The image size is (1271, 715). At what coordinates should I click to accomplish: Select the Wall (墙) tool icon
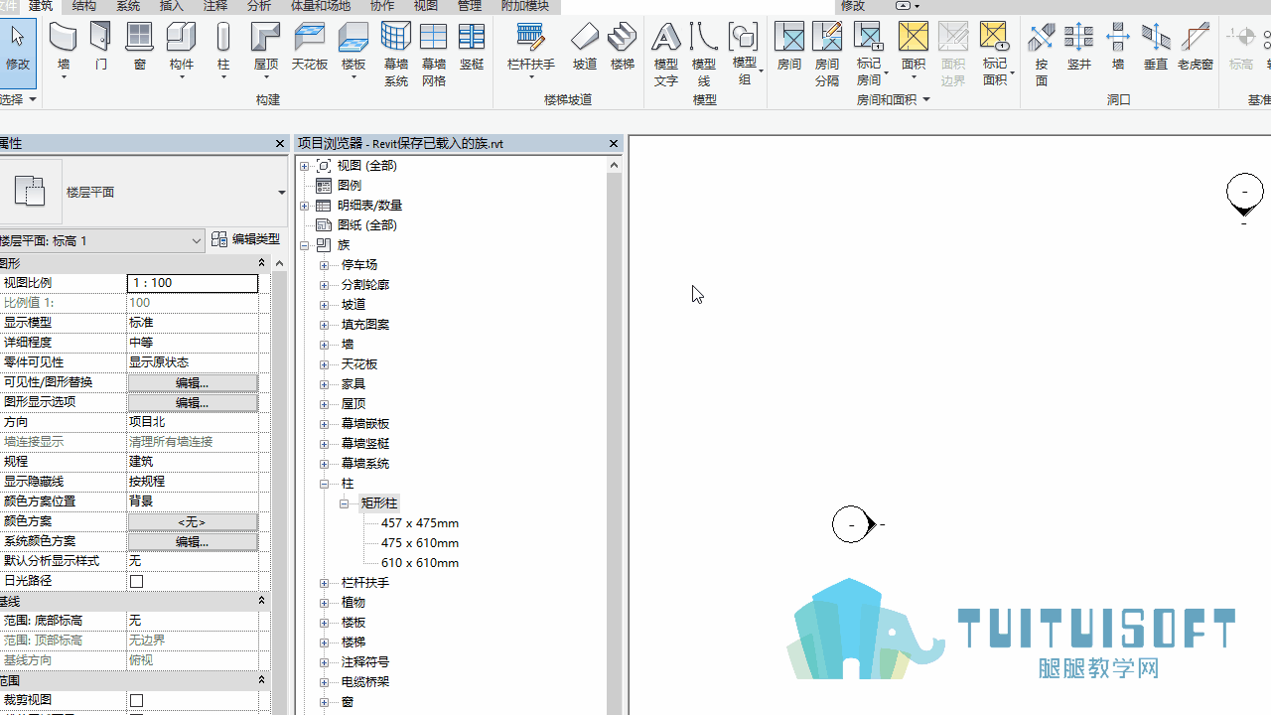click(63, 39)
